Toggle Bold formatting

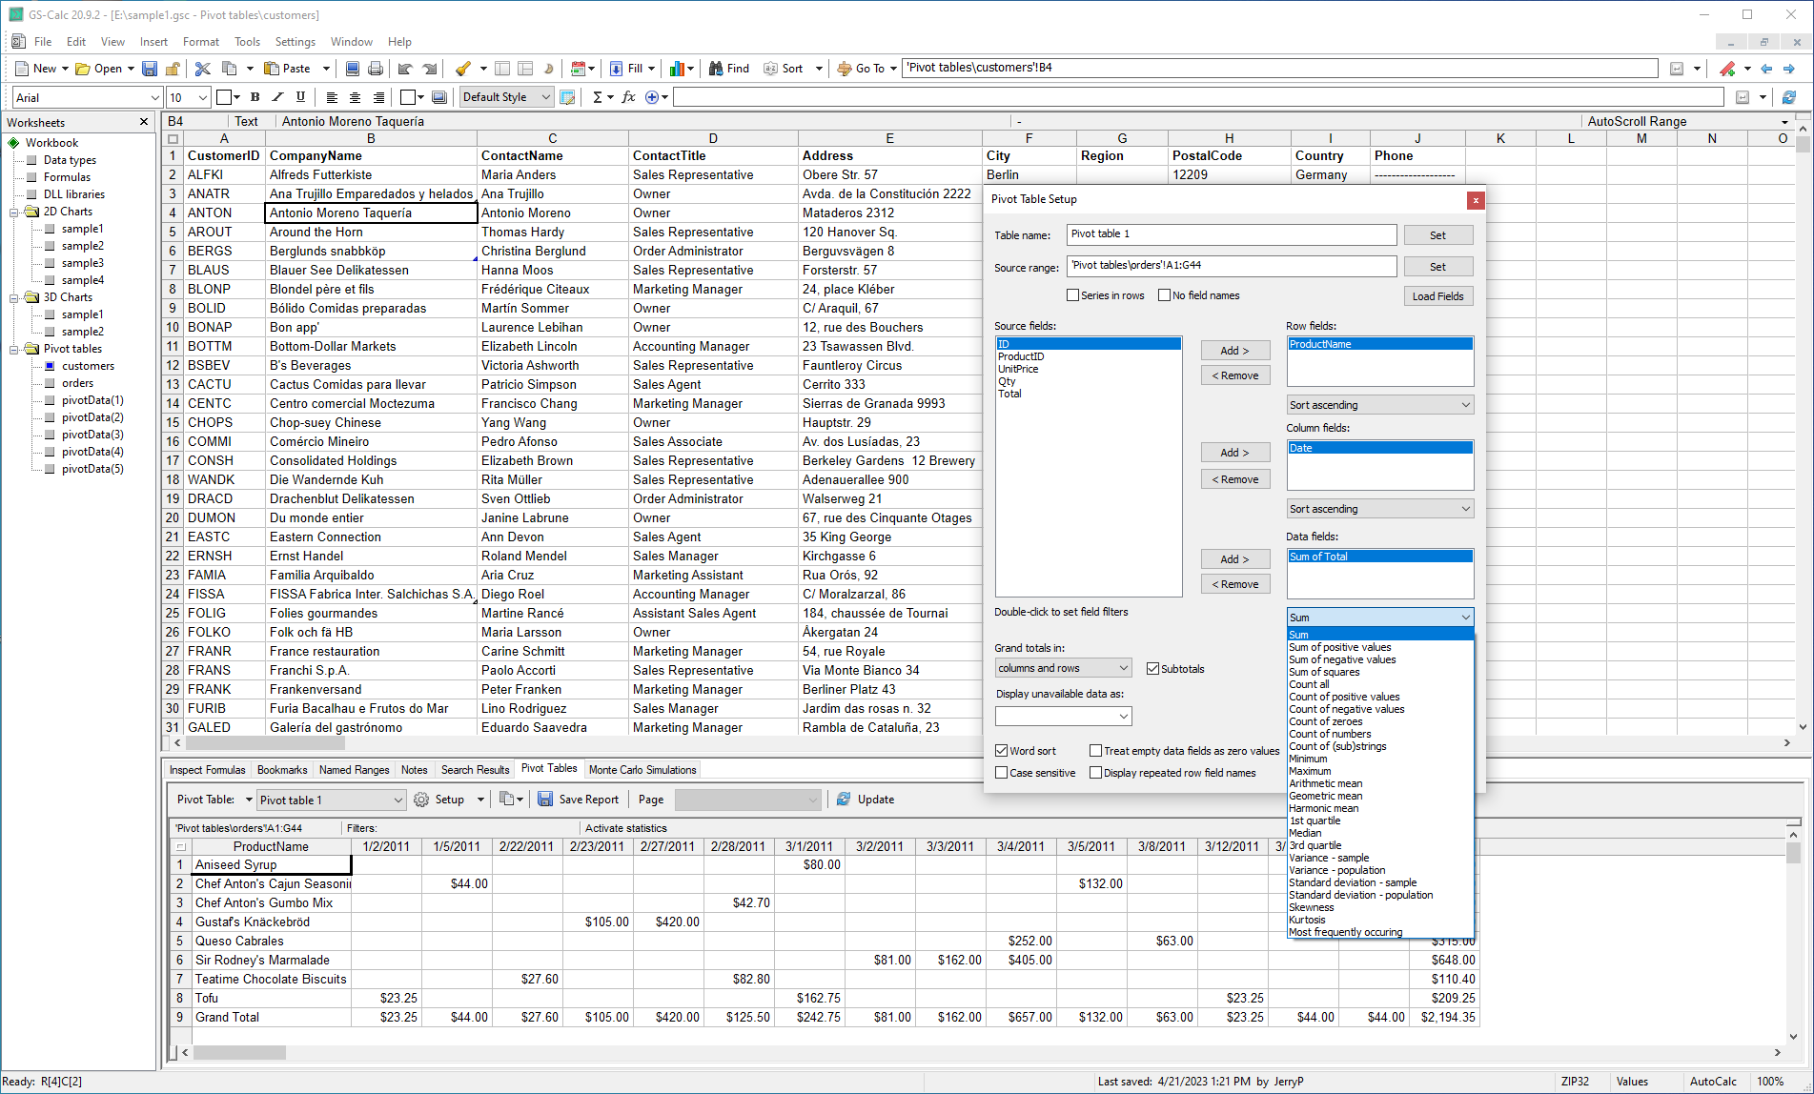[x=255, y=97]
